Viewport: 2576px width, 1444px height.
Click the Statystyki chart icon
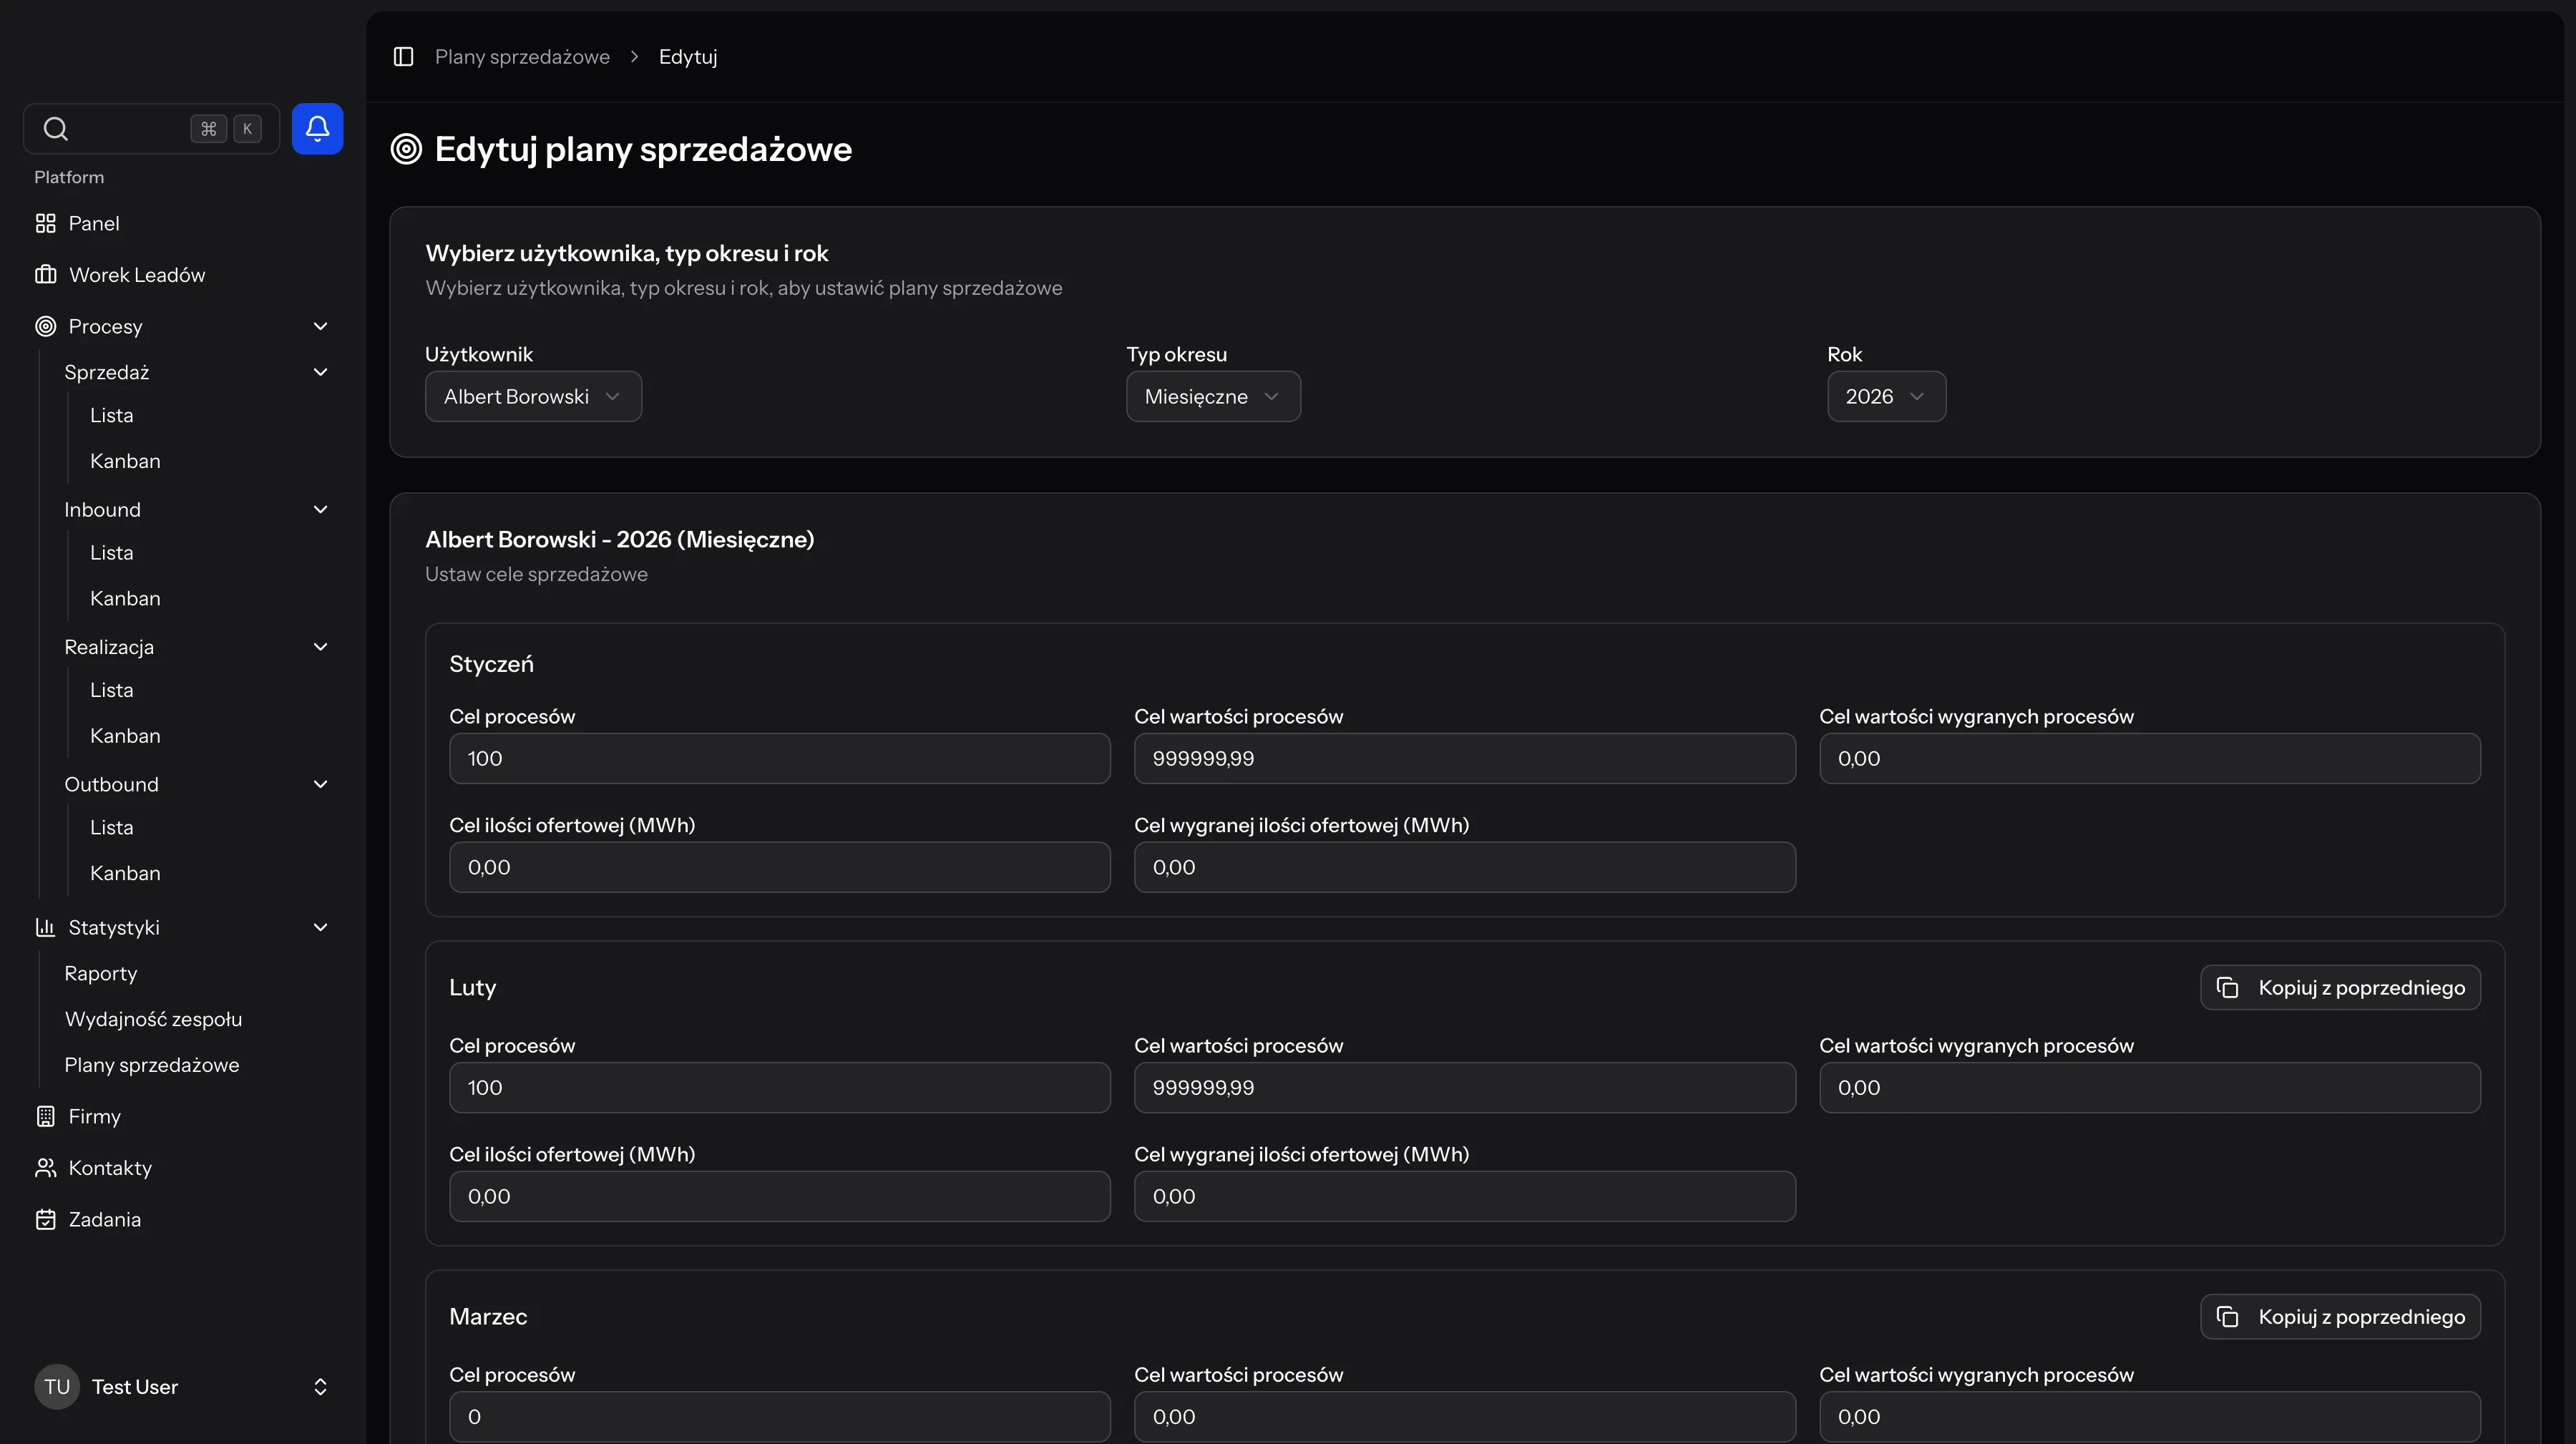(46, 927)
